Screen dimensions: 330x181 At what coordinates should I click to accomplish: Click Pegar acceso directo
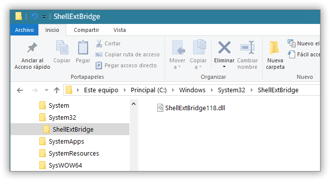point(126,65)
